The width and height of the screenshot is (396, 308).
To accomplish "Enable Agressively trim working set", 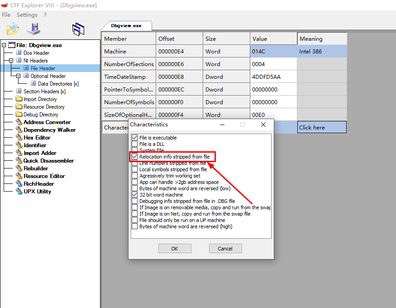I will coord(134,176).
